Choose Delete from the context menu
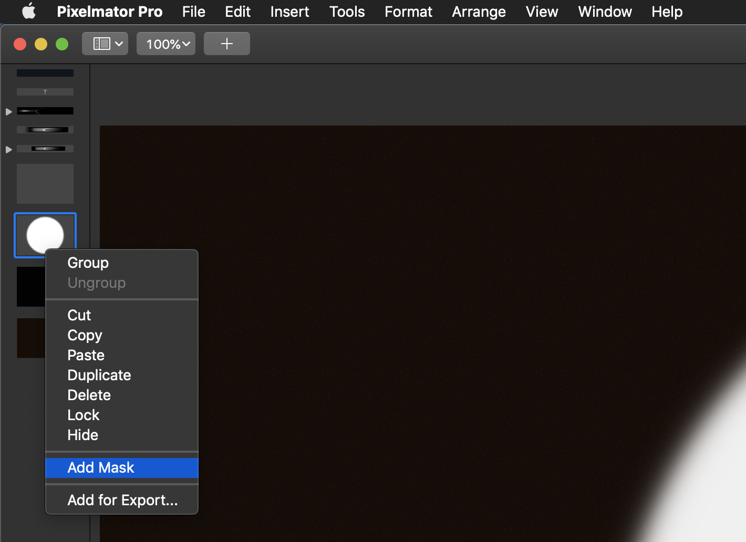 [x=122, y=395]
